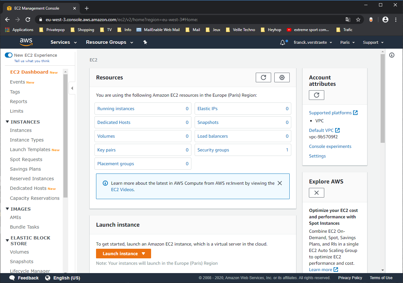Click the Launch instance button
This screenshot has width=403, height=283.
(x=124, y=254)
